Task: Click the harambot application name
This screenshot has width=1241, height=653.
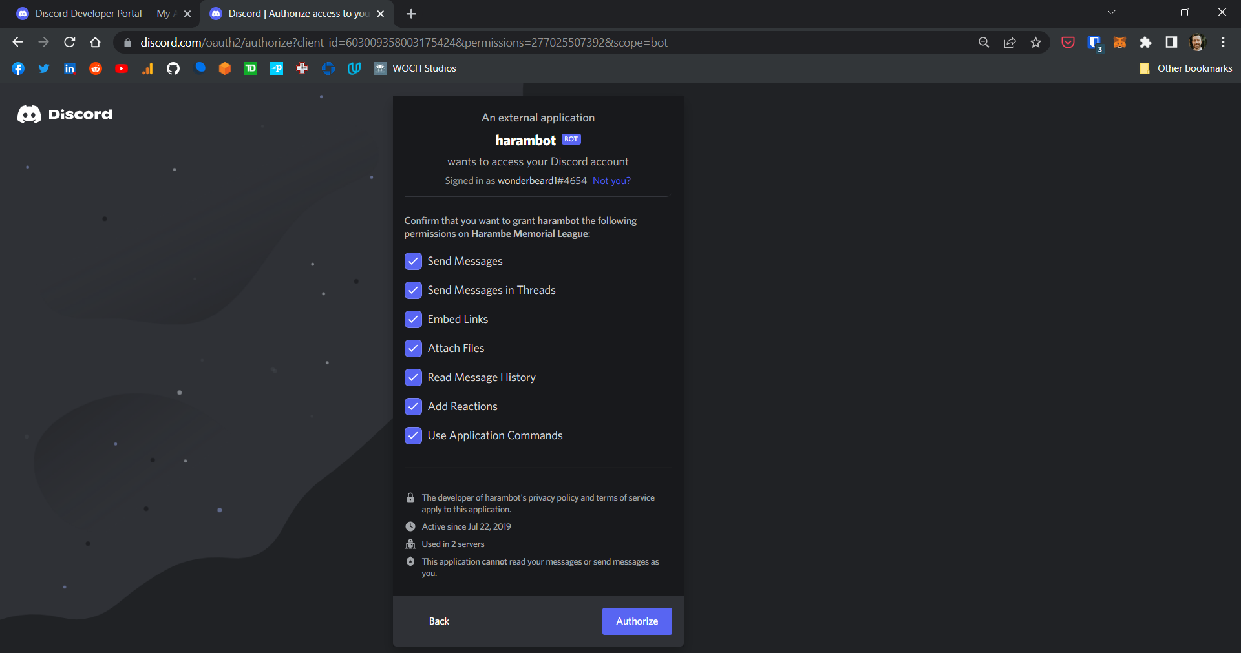Action: [x=525, y=140]
